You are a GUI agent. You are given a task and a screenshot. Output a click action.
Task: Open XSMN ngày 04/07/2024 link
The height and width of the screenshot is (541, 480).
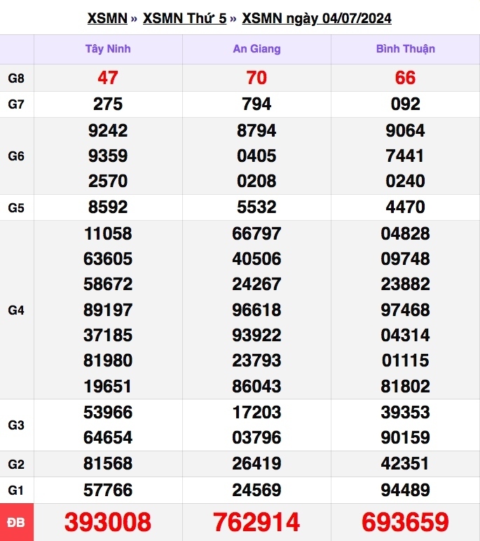317,18
